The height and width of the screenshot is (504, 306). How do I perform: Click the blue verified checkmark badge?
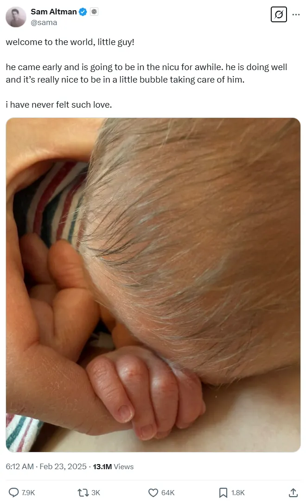click(83, 12)
